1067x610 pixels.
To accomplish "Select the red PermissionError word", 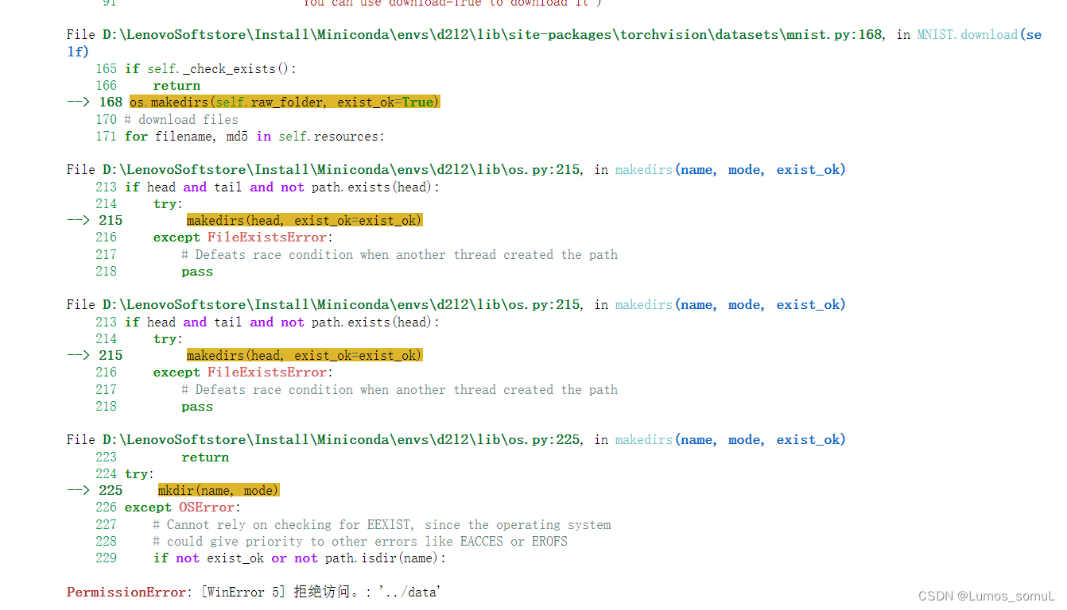I will [x=126, y=592].
